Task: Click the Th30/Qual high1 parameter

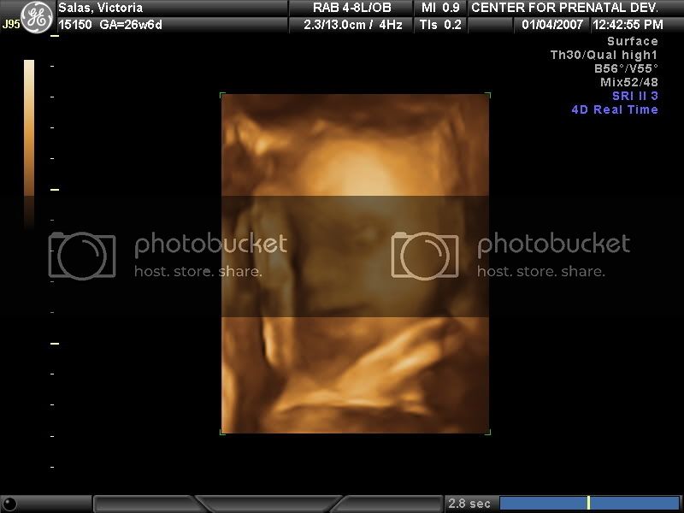Action: (604, 55)
